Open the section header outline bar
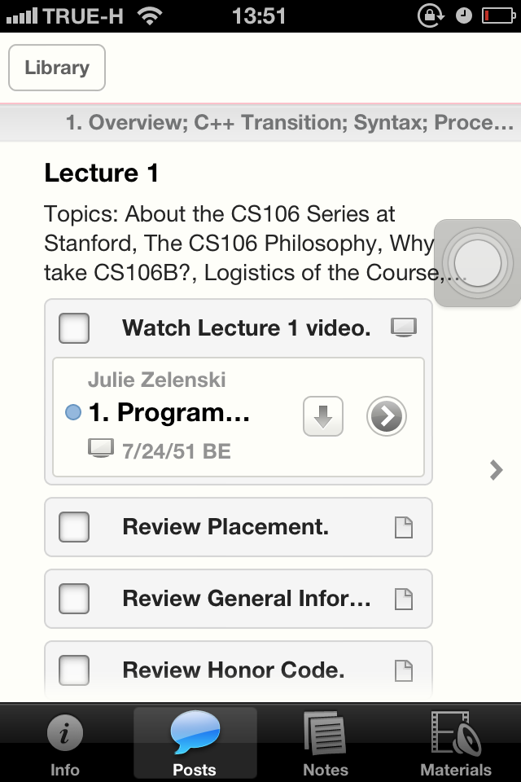Screen dimensions: 521x782 tap(289, 123)
